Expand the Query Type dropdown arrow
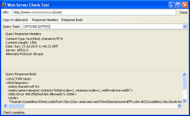 click(185, 27)
